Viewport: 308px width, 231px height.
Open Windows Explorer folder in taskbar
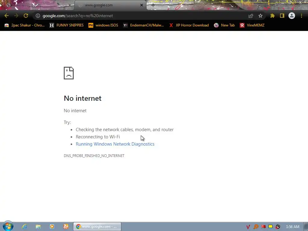[38, 226]
